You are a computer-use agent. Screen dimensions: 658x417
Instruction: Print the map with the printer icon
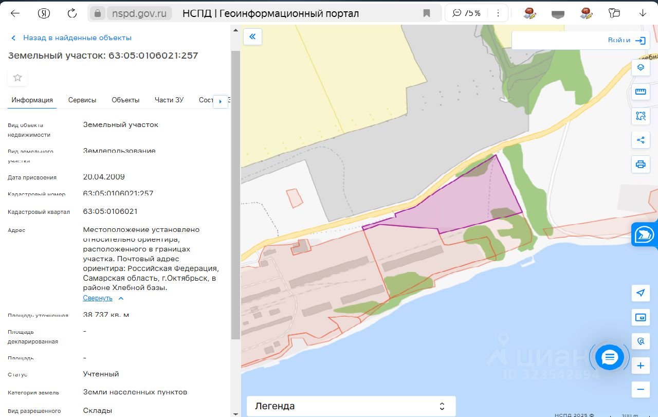click(x=641, y=165)
